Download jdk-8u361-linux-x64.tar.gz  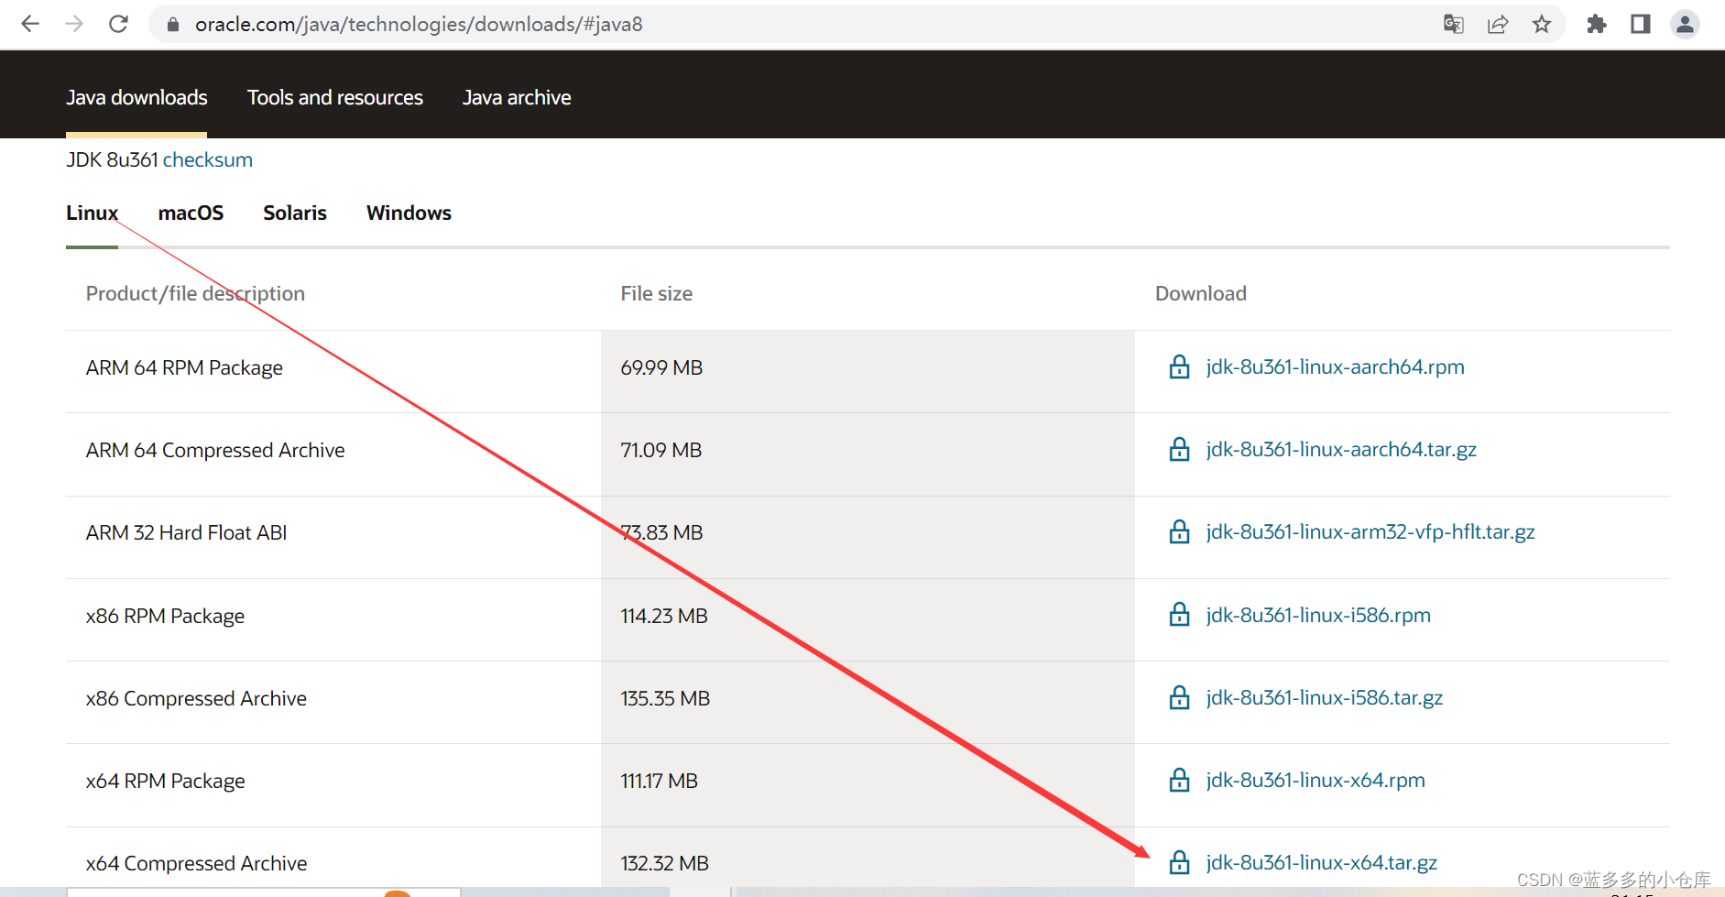(x=1322, y=862)
